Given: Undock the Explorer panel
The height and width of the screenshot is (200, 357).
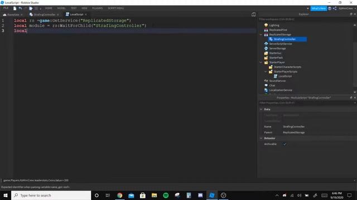Looking at the screenshot, I should tap(351, 14).
